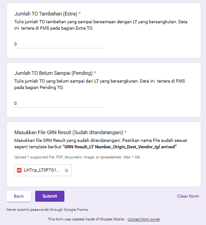The image size is (206, 225).
Task: Click the Jumlah TO Belum Sampai (Pending) input field
Action: coord(59,104)
